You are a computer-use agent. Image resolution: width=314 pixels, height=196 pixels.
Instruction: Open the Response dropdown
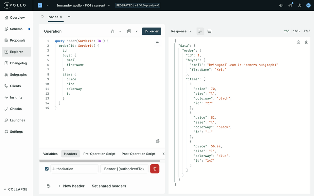coord(181,31)
